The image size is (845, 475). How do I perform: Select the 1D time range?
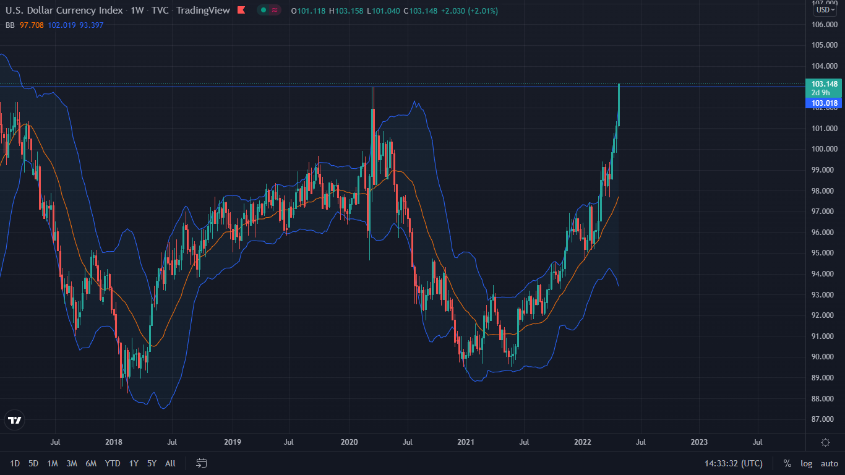pyautogui.click(x=15, y=463)
